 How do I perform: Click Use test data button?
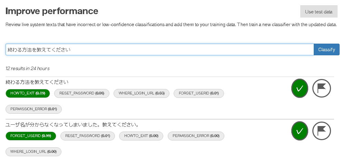point(319,11)
